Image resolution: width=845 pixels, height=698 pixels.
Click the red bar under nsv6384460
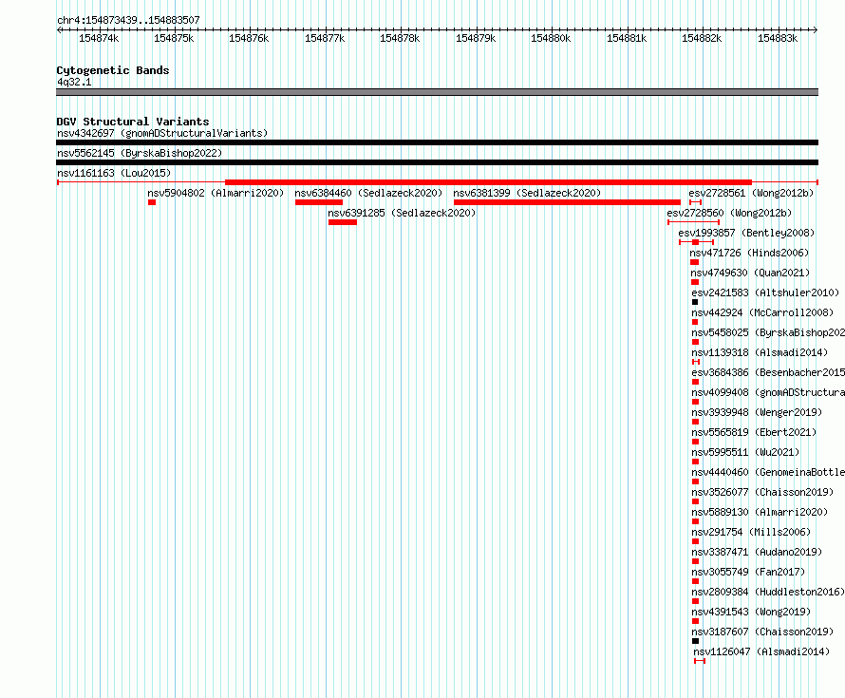tap(319, 202)
